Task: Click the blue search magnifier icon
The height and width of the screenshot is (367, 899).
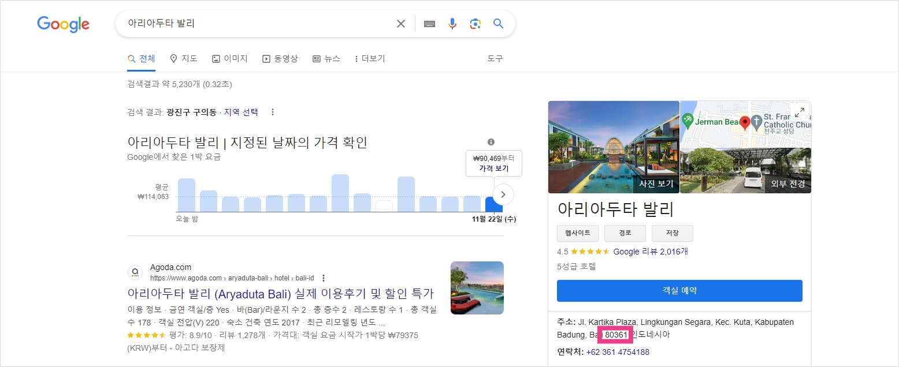Action: click(498, 24)
